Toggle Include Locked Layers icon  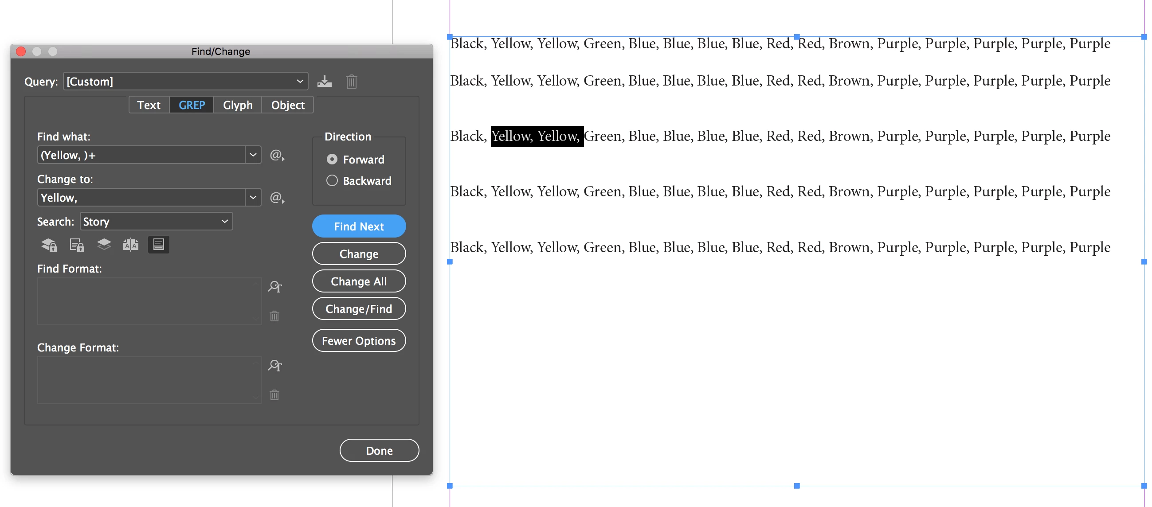(x=49, y=245)
